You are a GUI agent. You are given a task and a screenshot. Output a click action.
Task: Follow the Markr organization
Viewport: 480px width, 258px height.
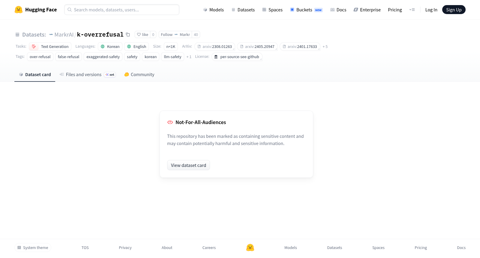[x=175, y=34]
